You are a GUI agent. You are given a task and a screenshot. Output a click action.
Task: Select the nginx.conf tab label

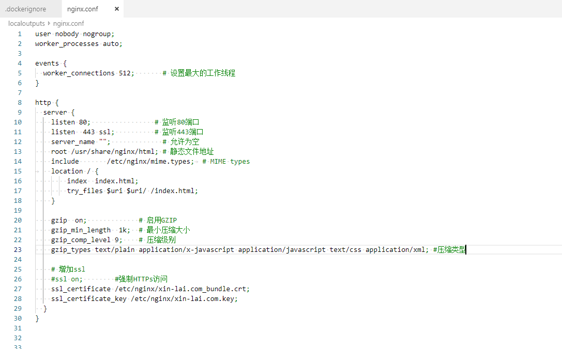click(83, 9)
